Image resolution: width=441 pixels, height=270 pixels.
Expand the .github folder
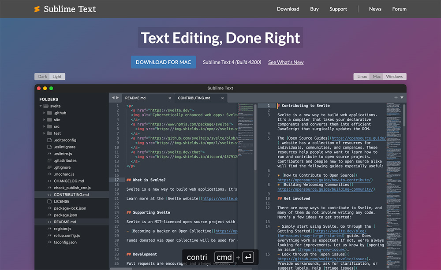pyautogui.click(x=44, y=113)
